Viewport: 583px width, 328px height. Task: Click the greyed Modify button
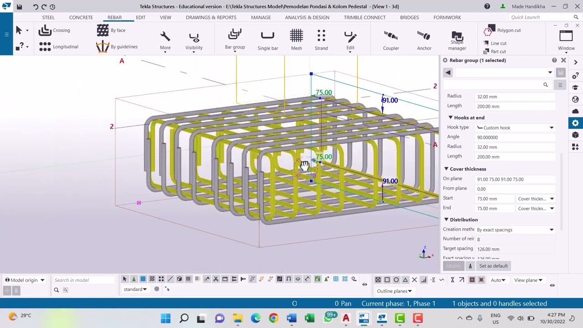(x=454, y=266)
